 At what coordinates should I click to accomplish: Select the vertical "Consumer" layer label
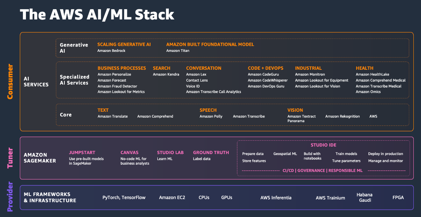pos(10,82)
